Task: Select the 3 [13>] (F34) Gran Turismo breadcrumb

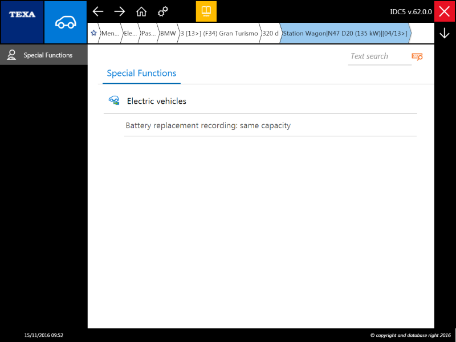Action: (x=219, y=33)
